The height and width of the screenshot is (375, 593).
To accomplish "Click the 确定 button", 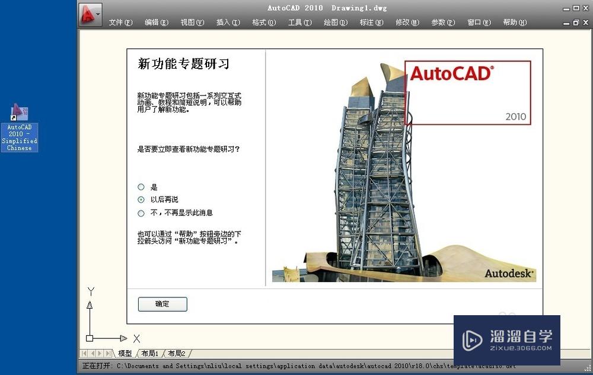I will click(162, 304).
